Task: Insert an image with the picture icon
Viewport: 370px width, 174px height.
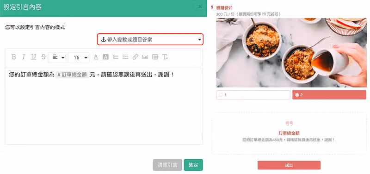Action: pos(145,57)
